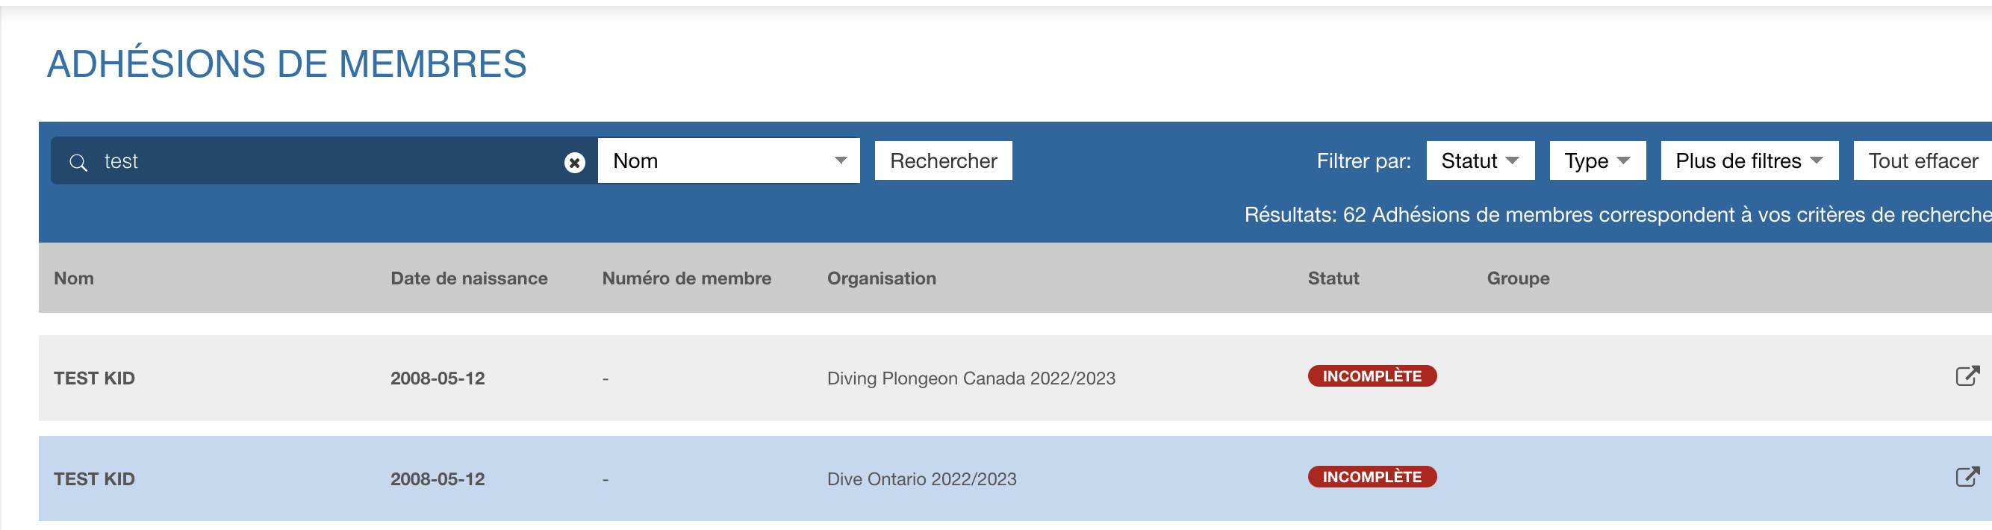Click the Groupe column header
The height and width of the screenshot is (530, 1992).
point(1517,278)
